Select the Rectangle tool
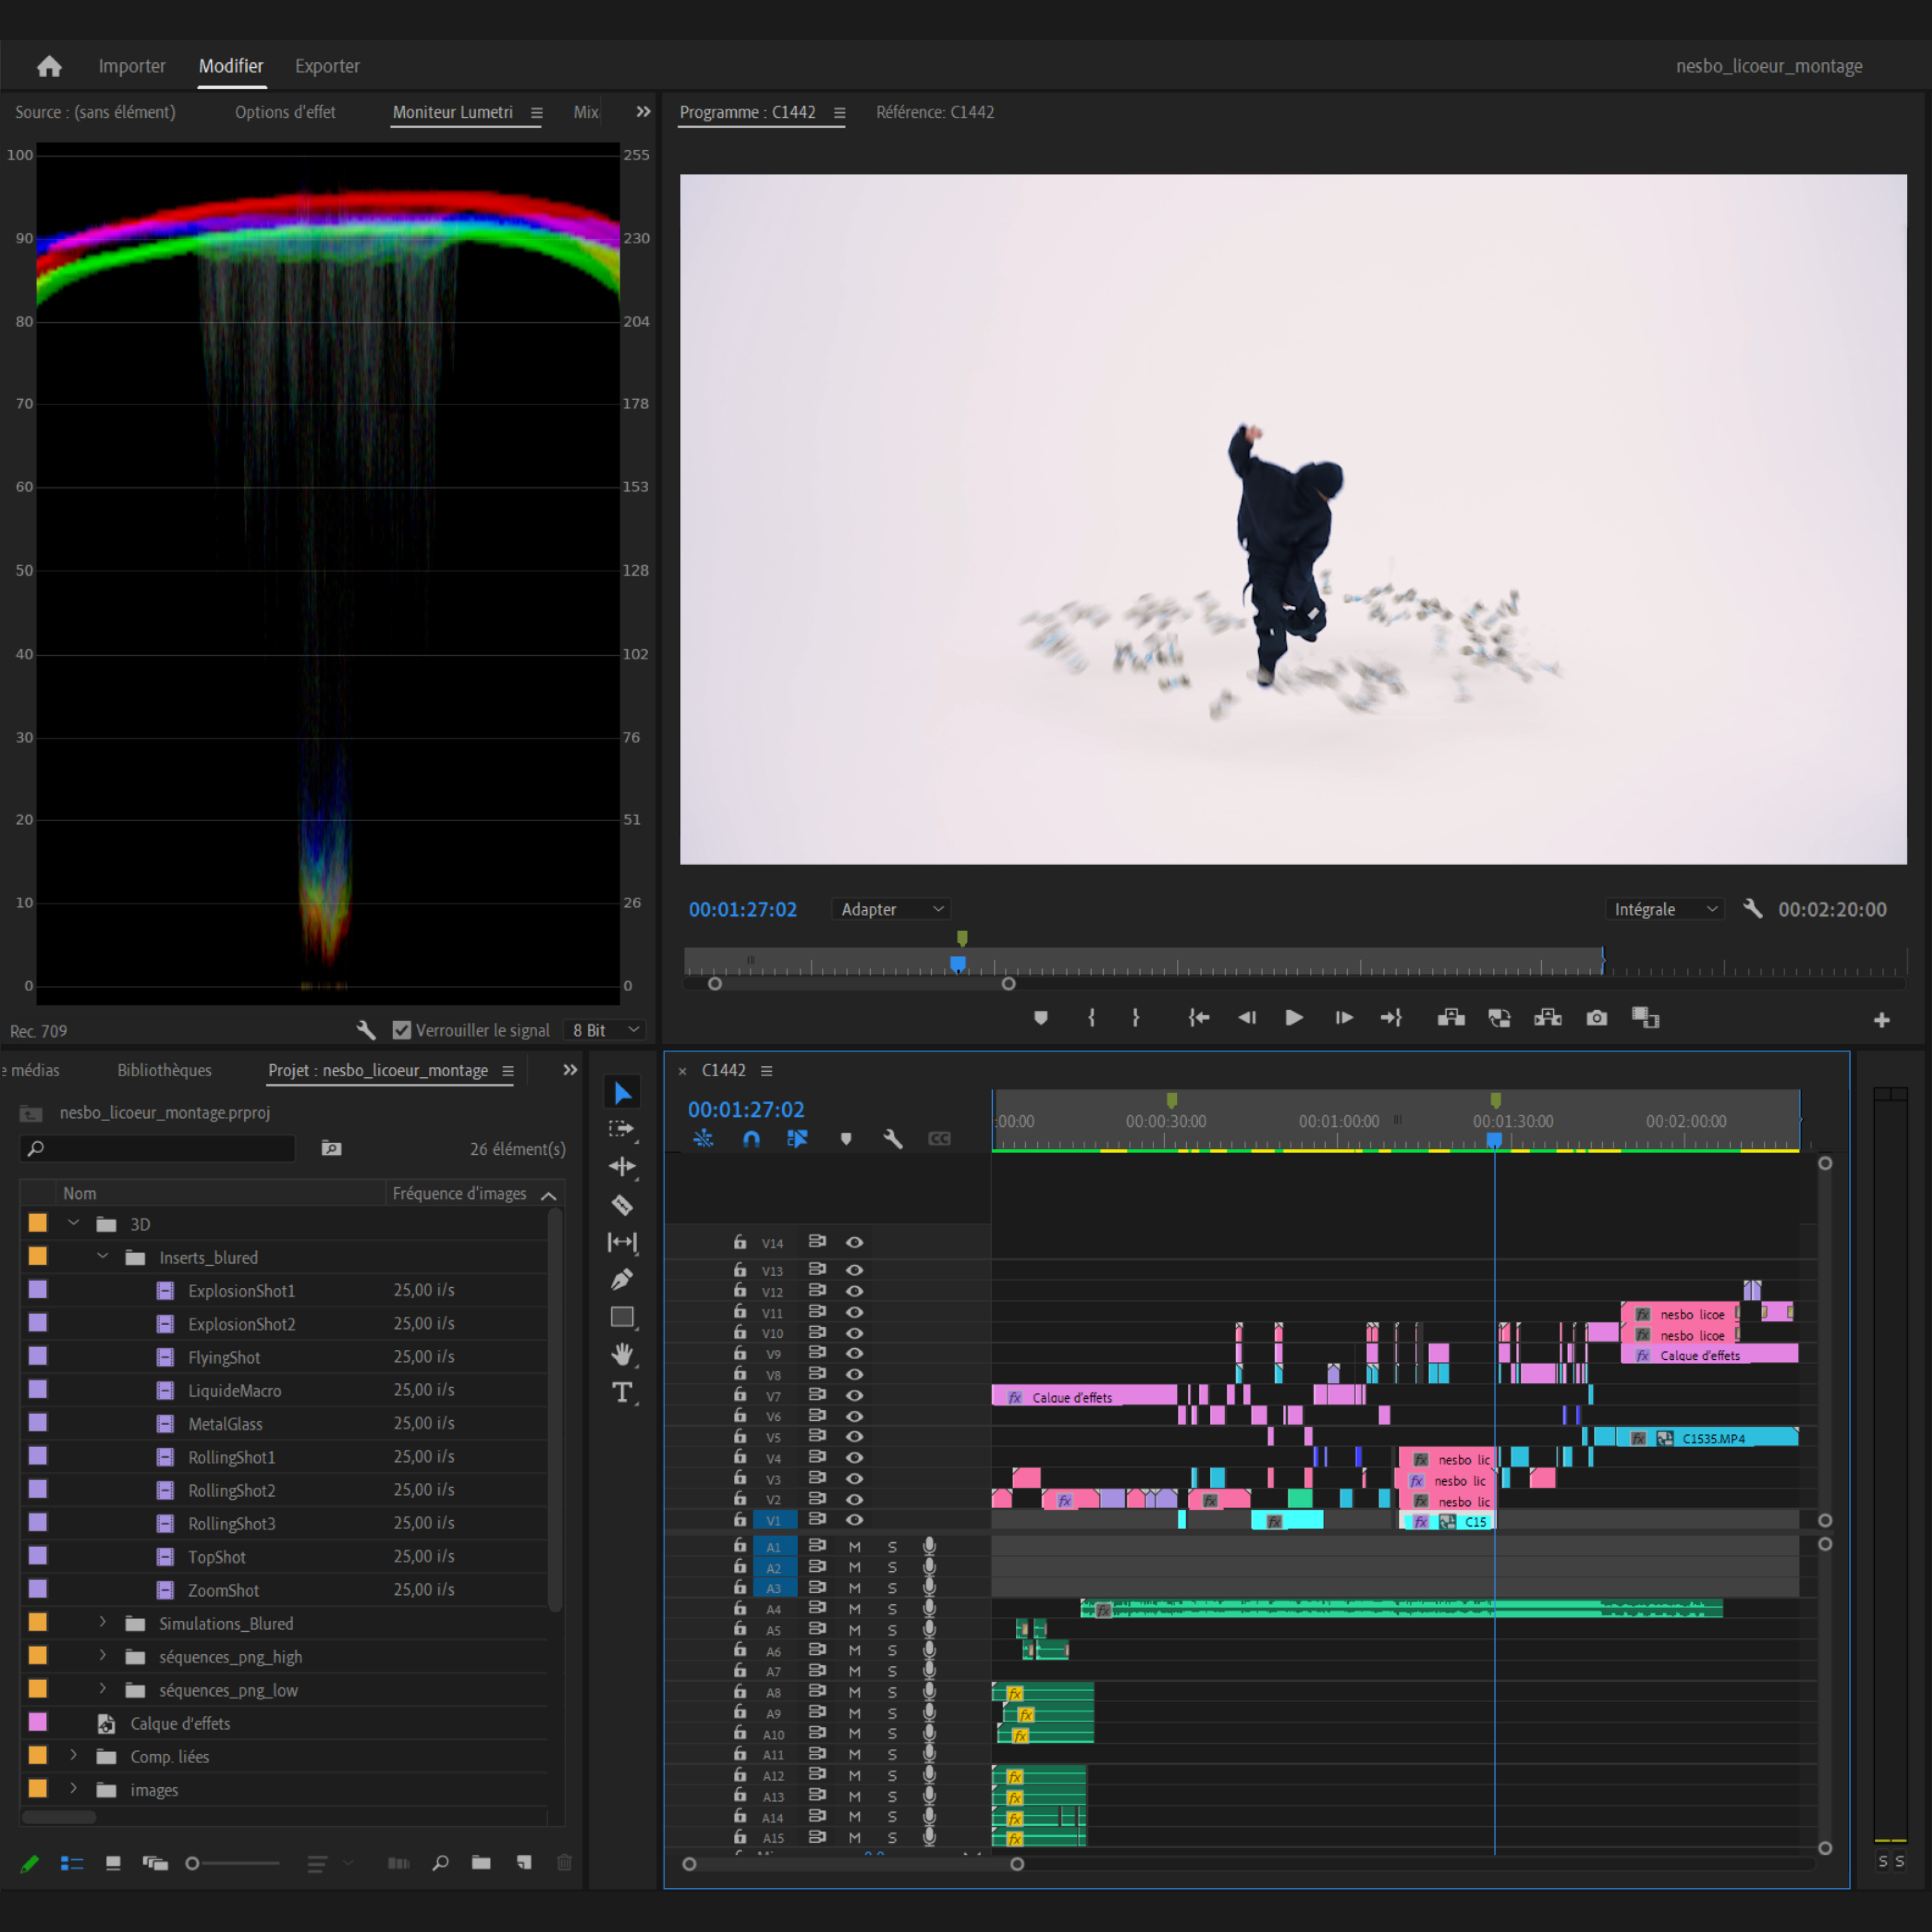The width and height of the screenshot is (1932, 1932). (x=622, y=1317)
